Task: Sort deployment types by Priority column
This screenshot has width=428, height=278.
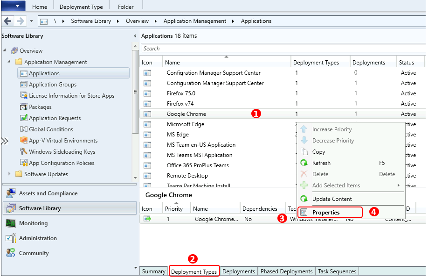Action: pyautogui.click(x=176, y=208)
